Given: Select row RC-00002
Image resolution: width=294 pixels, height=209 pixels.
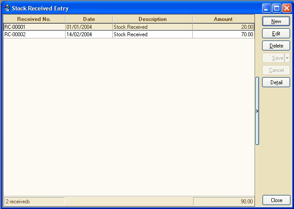Looking at the screenshot, I should 129,34.
